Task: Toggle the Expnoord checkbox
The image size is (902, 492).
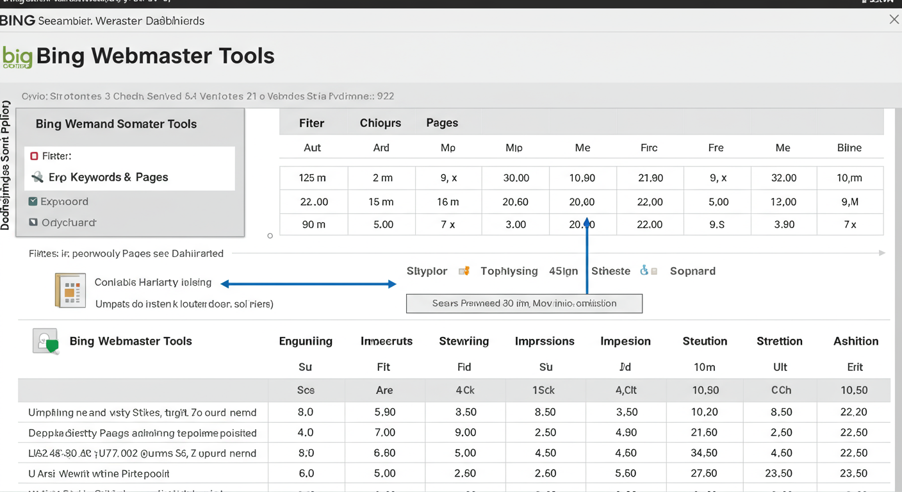Action: click(x=33, y=201)
